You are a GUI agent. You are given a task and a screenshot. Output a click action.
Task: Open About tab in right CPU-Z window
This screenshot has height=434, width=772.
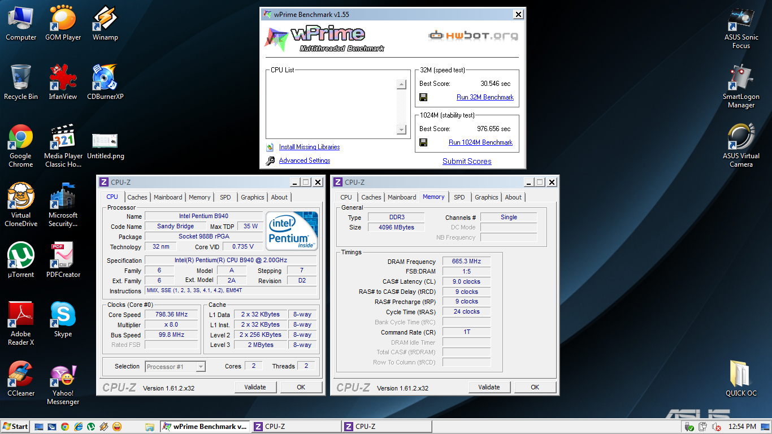[x=513, y=197]
